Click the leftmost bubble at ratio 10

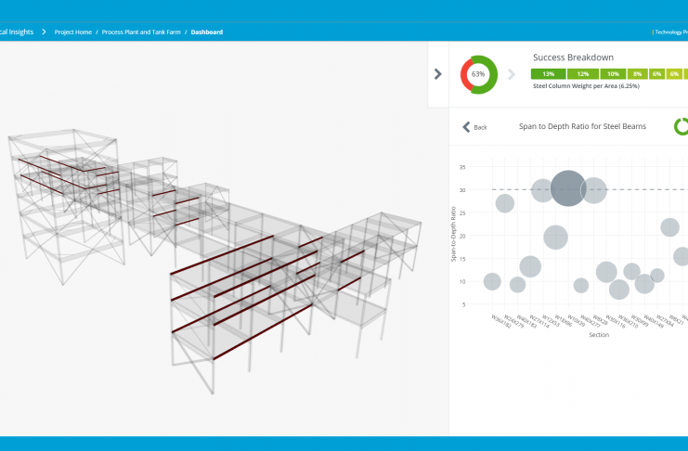tap(492, 281)
